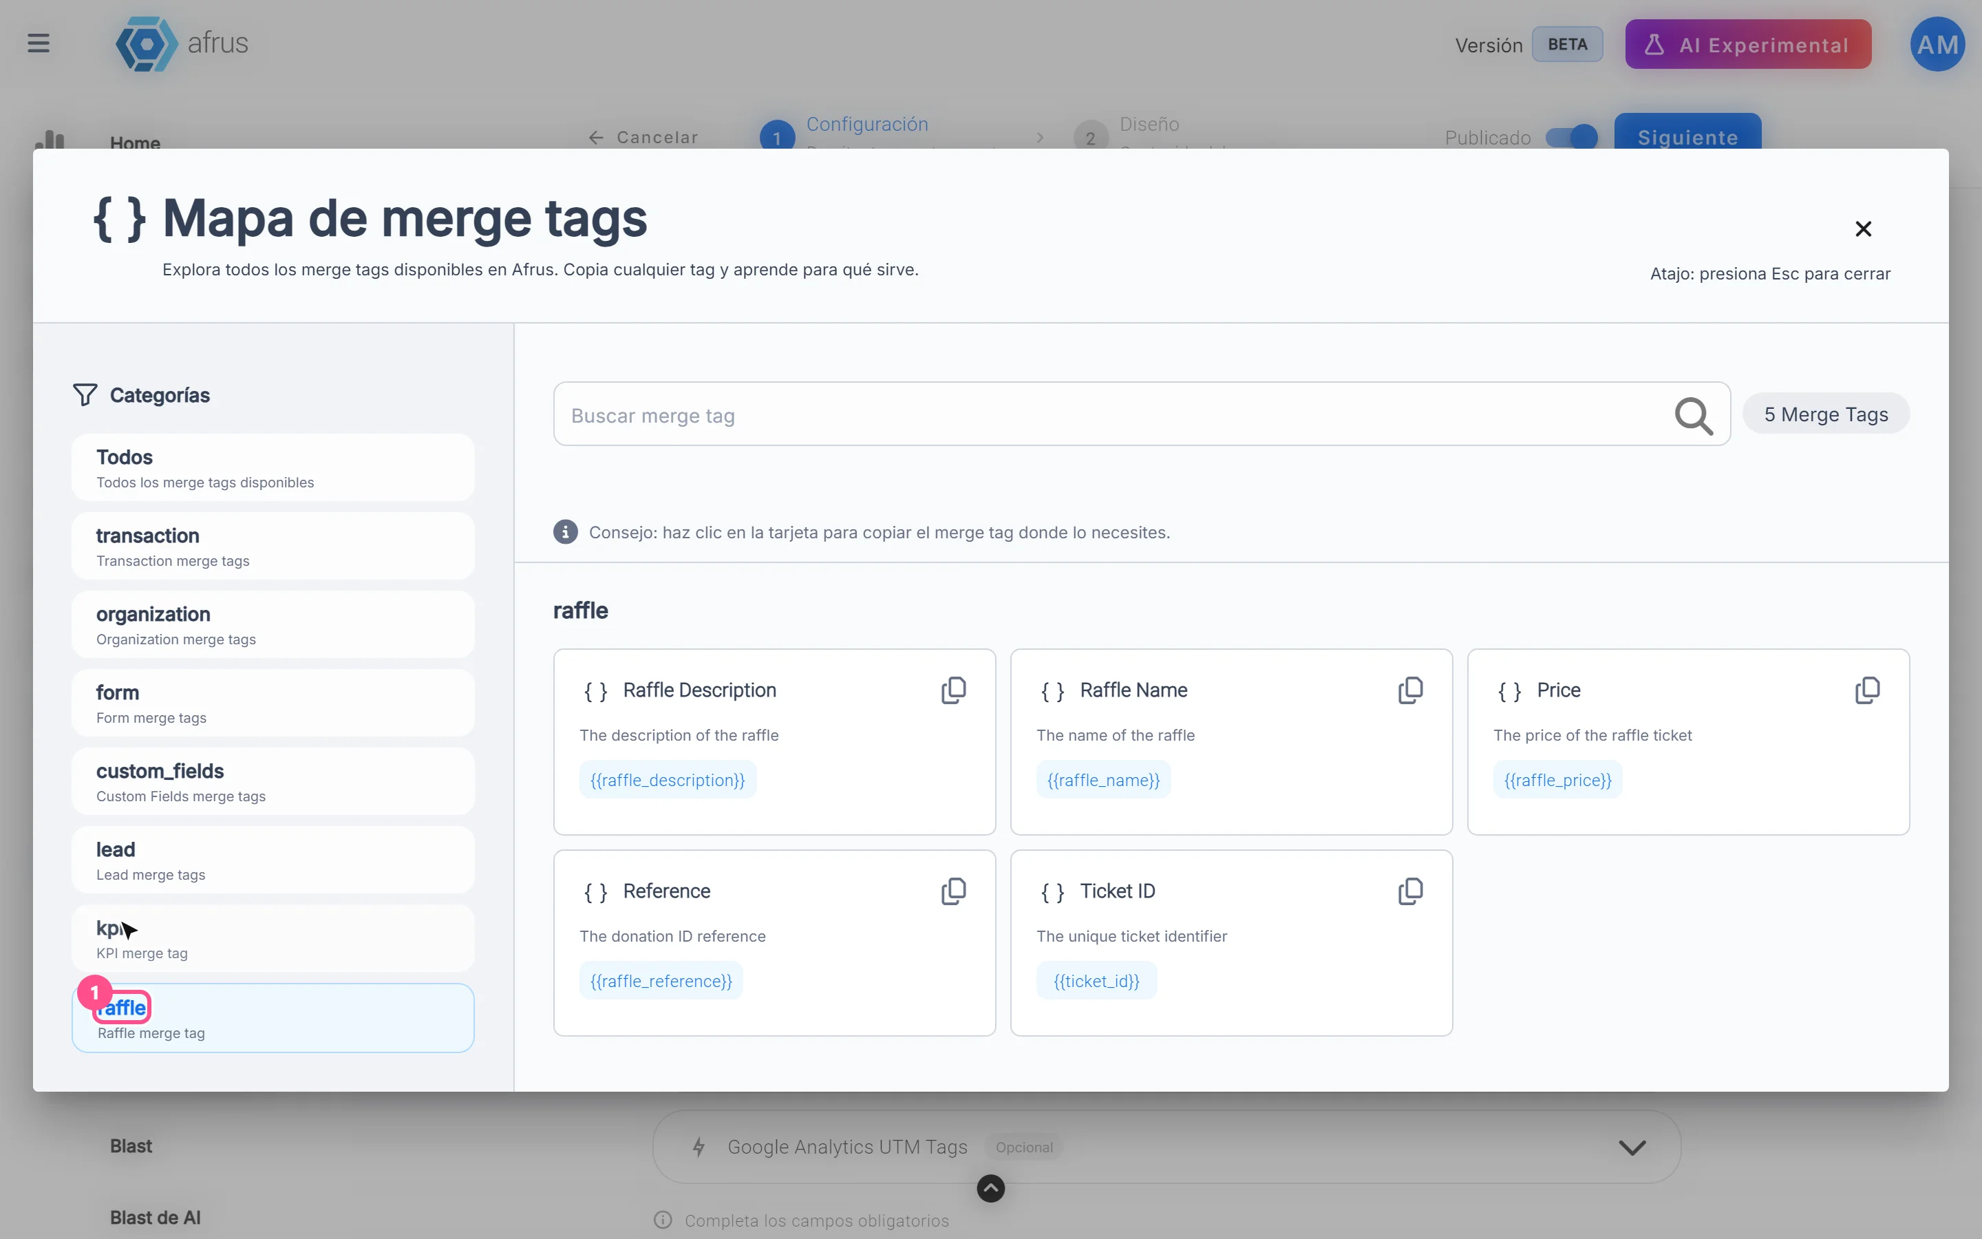The image size is (1982, 1239).
Task: Click the 5 Merge Tags counter badge
Action: (1826, 414)
